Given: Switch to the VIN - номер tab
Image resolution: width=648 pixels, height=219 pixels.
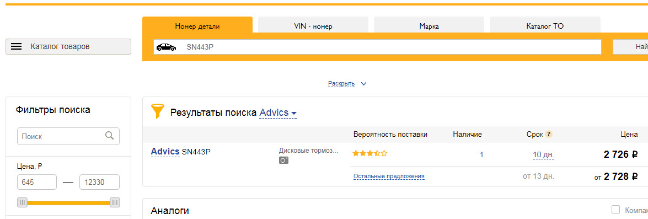Looking at the screenshot, I should (313, 25).
